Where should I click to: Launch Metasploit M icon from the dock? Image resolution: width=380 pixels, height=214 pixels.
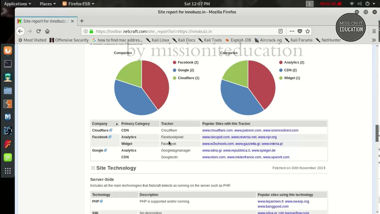tap(8, 117)
